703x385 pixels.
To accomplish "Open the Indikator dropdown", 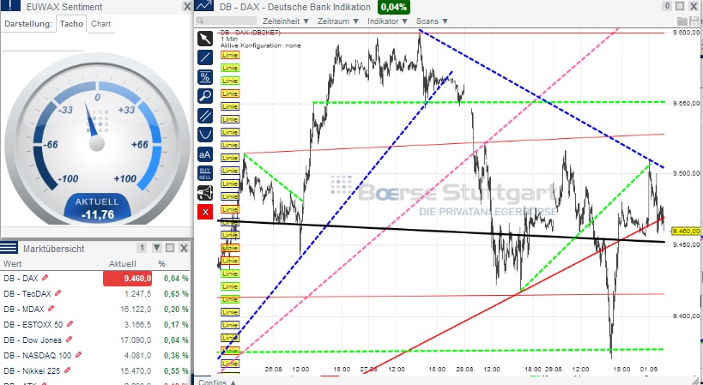I will [388, 21].
